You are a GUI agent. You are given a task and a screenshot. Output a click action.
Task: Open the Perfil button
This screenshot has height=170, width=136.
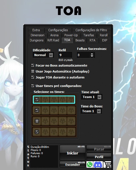coord(99,157)
